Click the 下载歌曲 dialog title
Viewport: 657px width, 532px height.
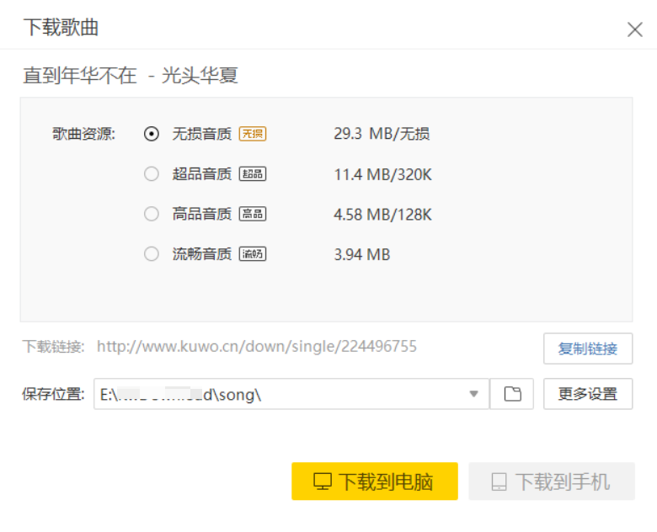click(x=61, y=28)
